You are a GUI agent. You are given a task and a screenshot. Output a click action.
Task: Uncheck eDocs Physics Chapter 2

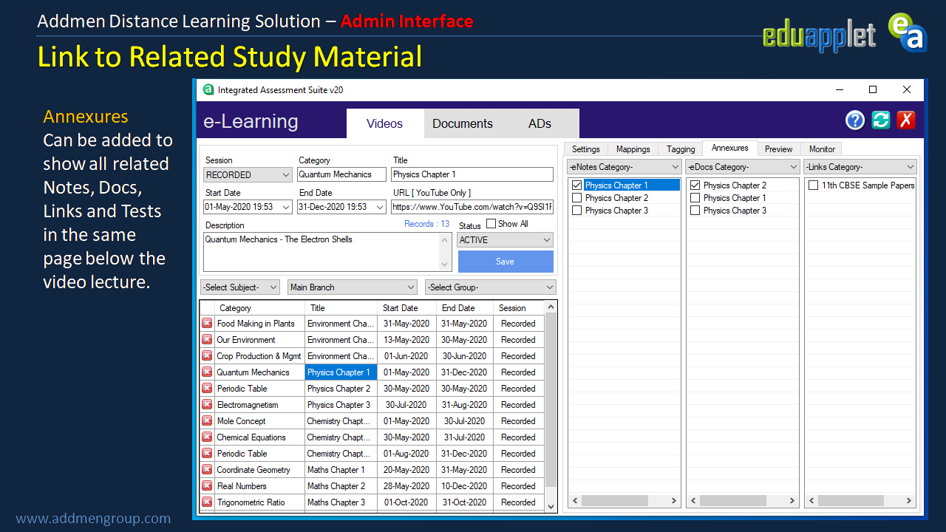[x=695, y=185]
